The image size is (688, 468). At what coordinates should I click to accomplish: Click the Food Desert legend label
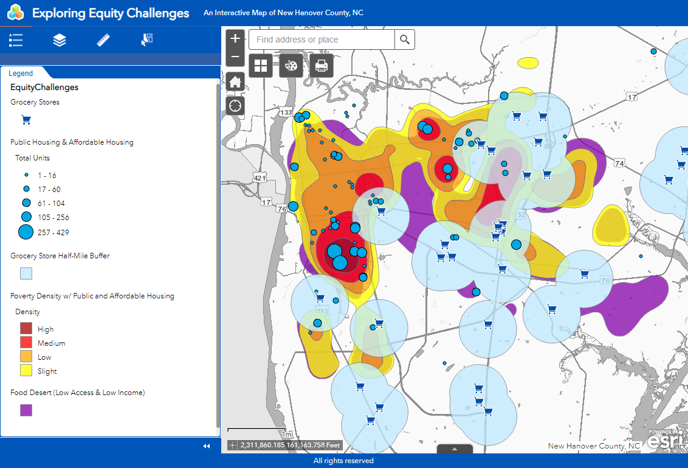coord(78,393)
